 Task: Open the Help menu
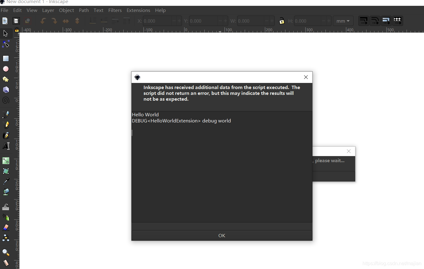pyautogui.click(x=160, y=10)
